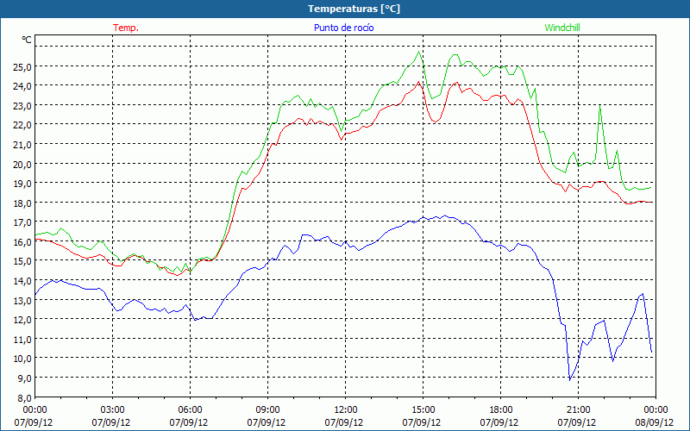The image size is (690, 431).
Task: Click the 10,0 y-axis value
Action: click(x=23, y=359)
